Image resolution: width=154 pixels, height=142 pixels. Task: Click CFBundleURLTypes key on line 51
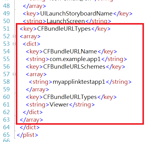point(64,29)
